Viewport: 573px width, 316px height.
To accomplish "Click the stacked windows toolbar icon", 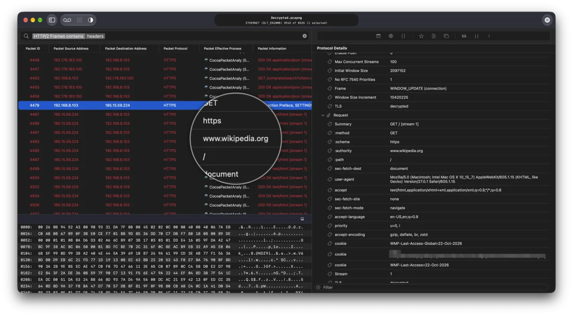I will 446,36.
